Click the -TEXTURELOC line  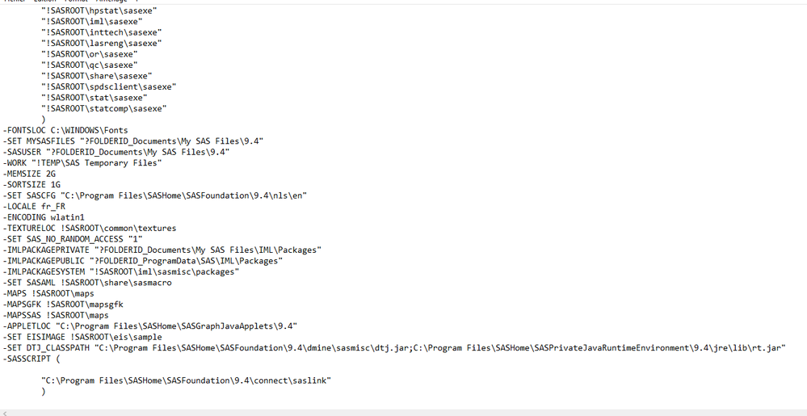tap(90, 229)
